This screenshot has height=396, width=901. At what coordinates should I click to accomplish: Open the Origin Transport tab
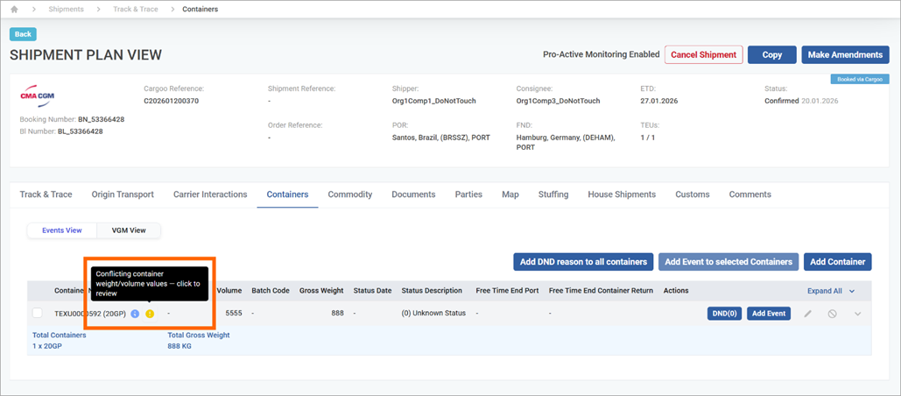pos(123,194)
